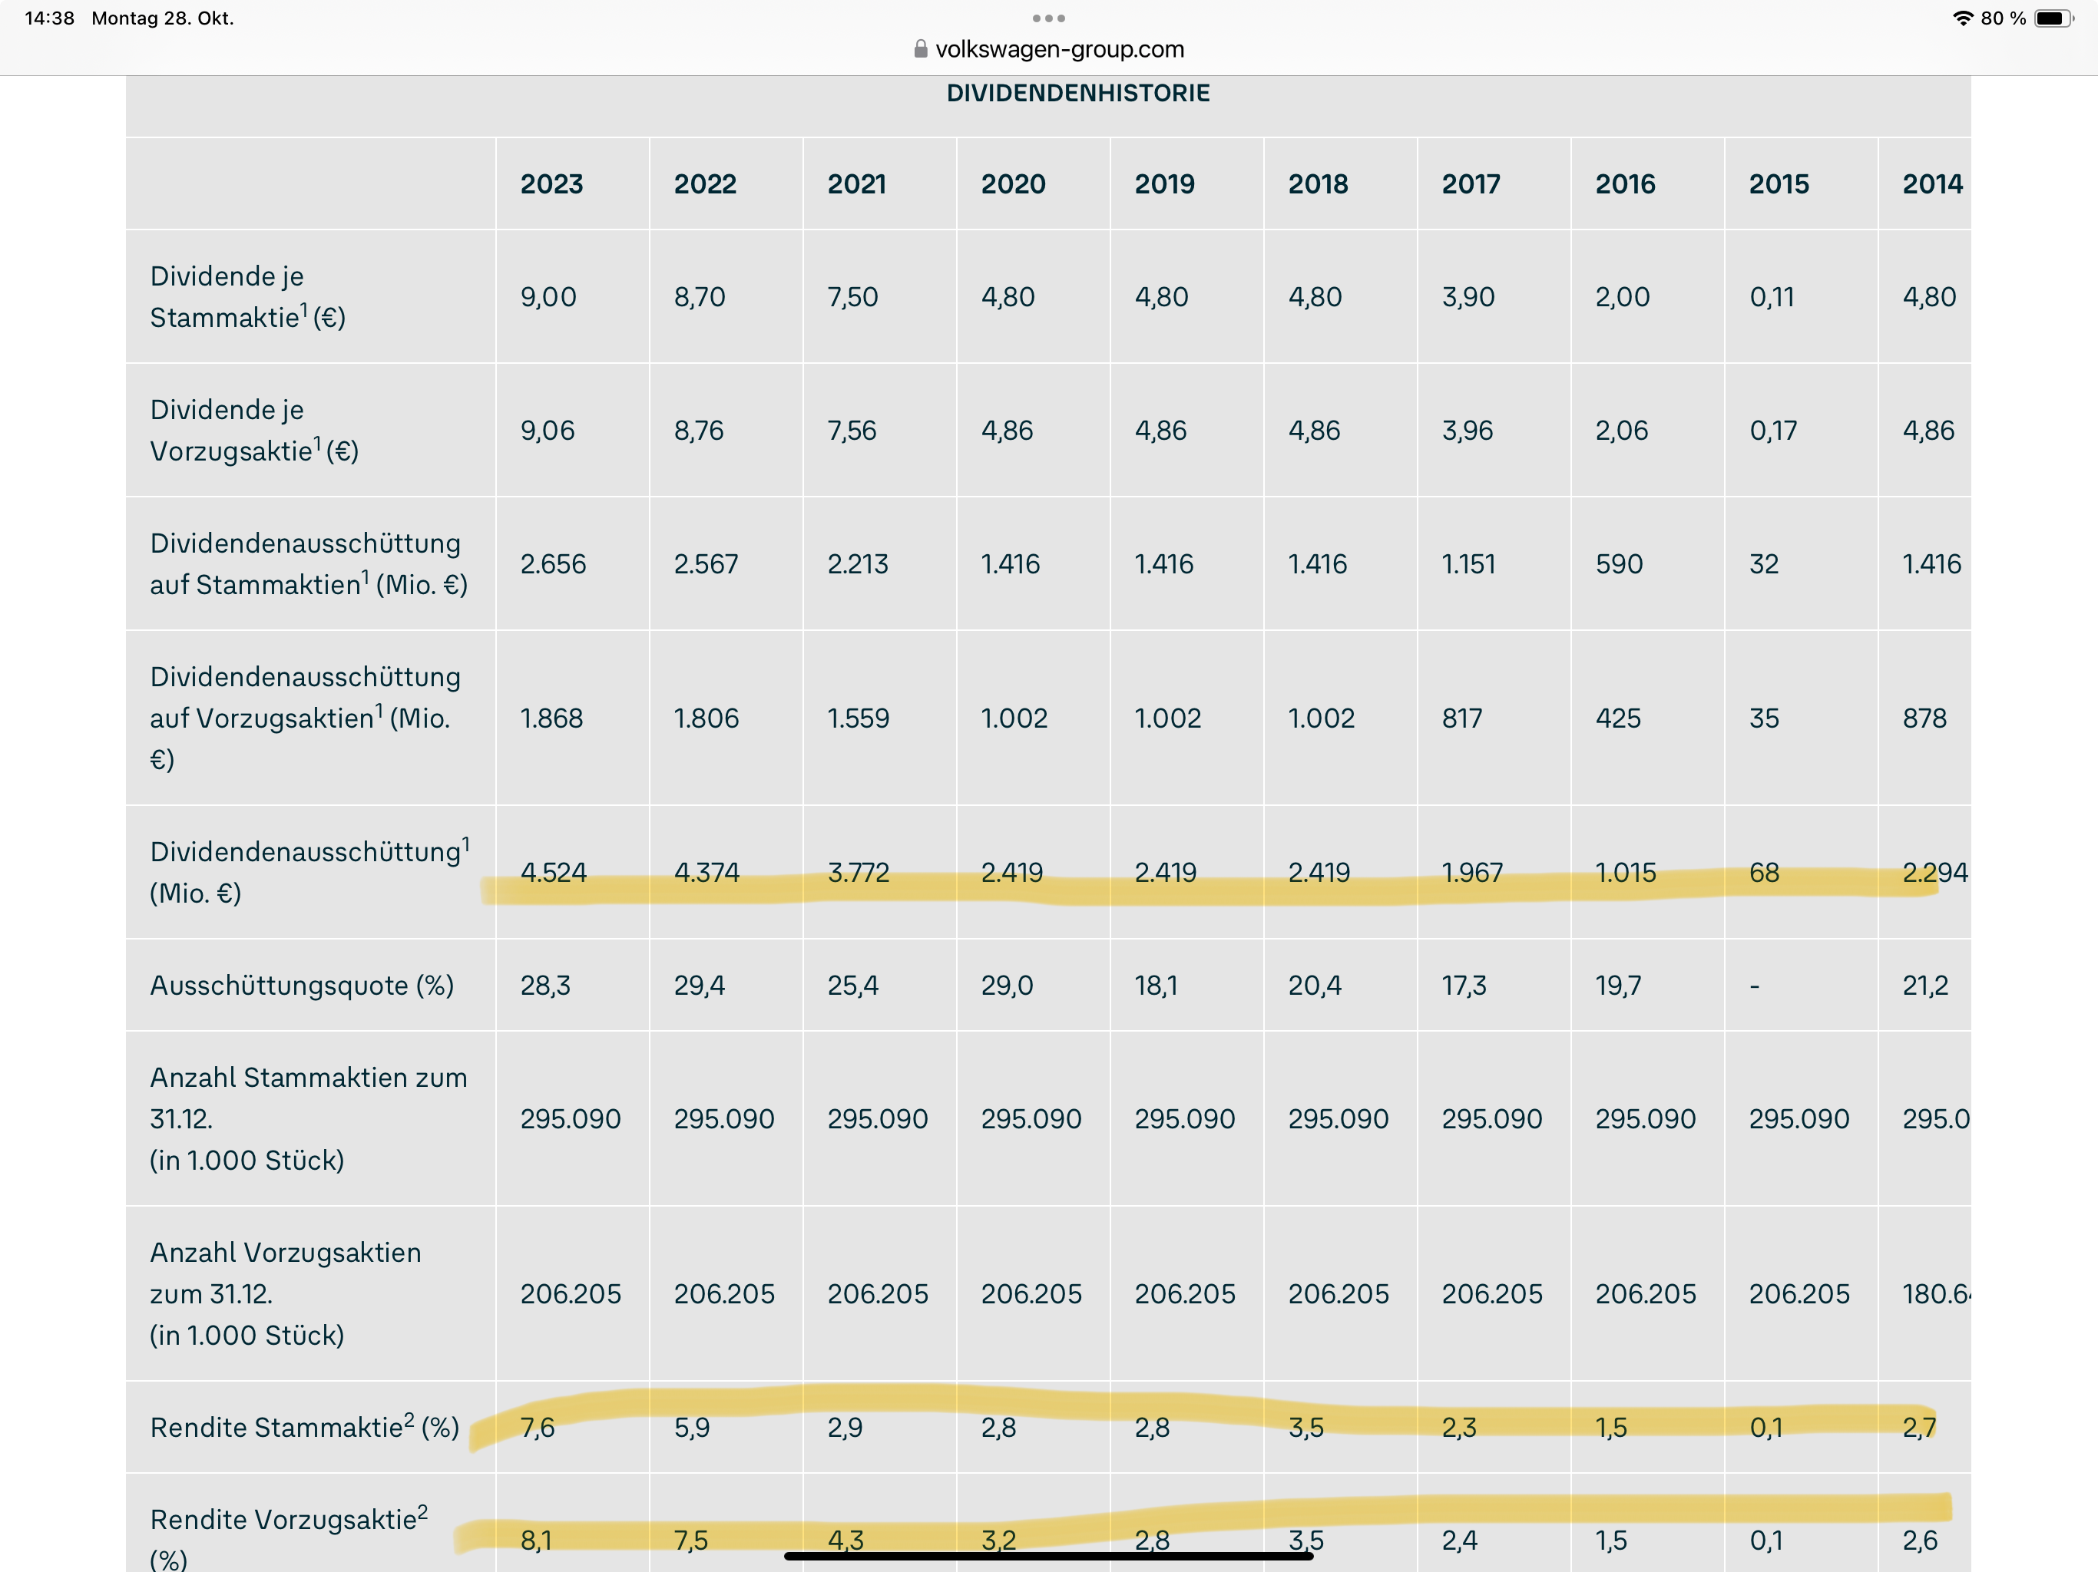The image size is (2098, 1572).
Task: Tap the date Montag 28. Okt.
Action: (162, 18)
